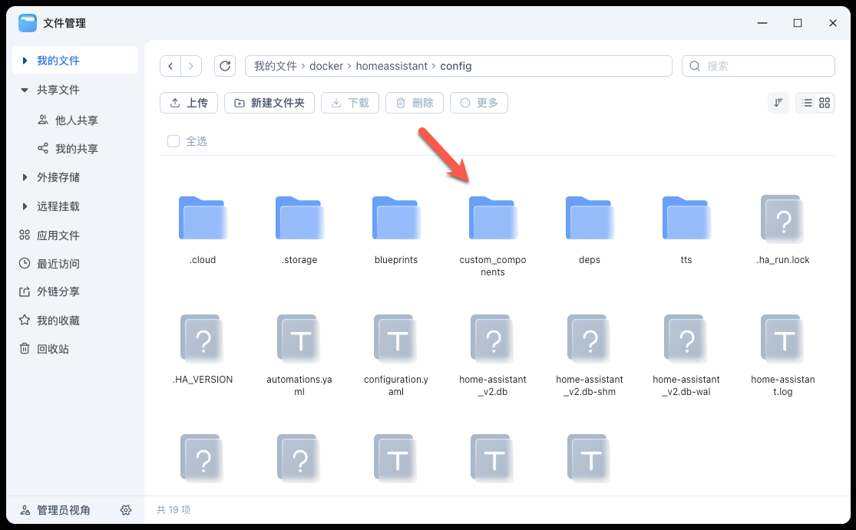This screenshot has width=856, height=530.
Task: Open the settings gear at bottom left
Action: (x=126, y=509)
